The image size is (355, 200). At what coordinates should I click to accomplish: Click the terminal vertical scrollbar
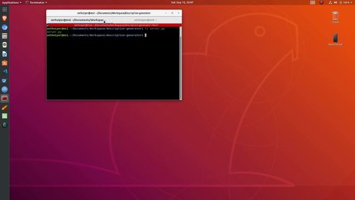tap(180, 63)
